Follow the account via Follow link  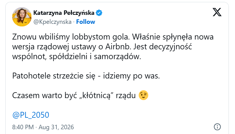[x=86, y=22]
